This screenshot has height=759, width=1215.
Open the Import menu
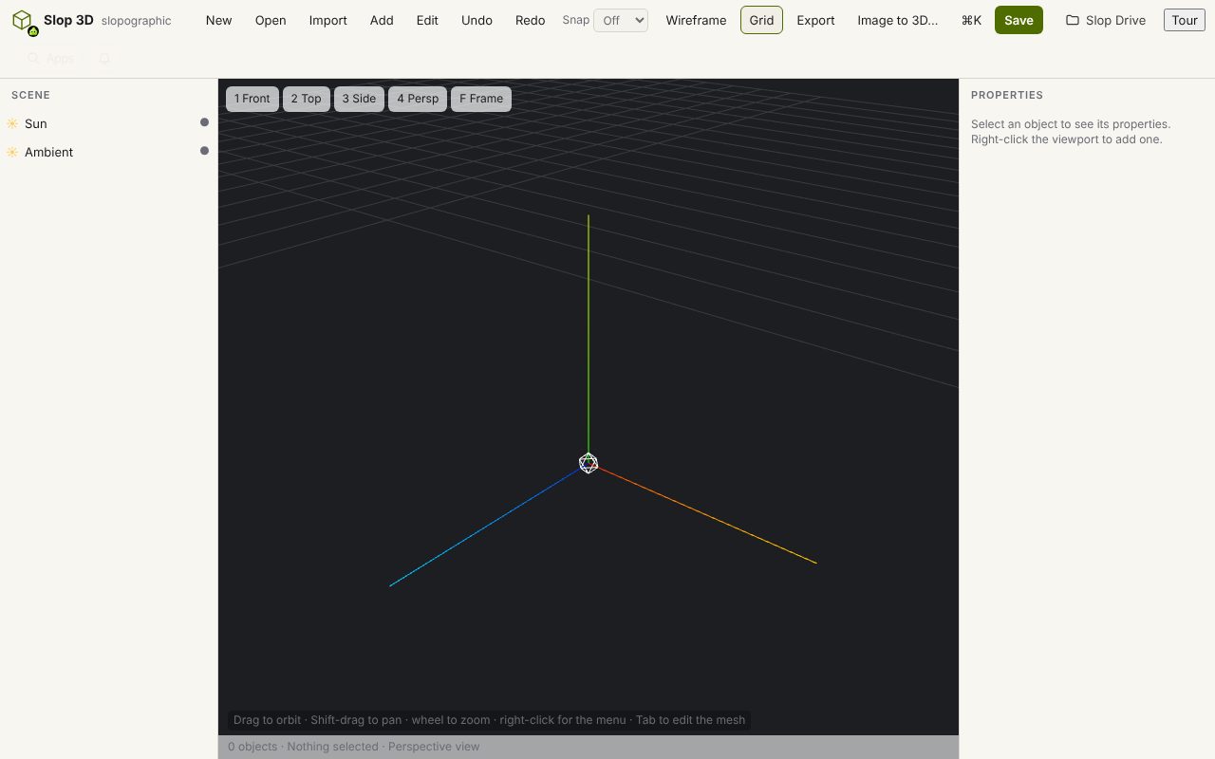click(327, 20)
